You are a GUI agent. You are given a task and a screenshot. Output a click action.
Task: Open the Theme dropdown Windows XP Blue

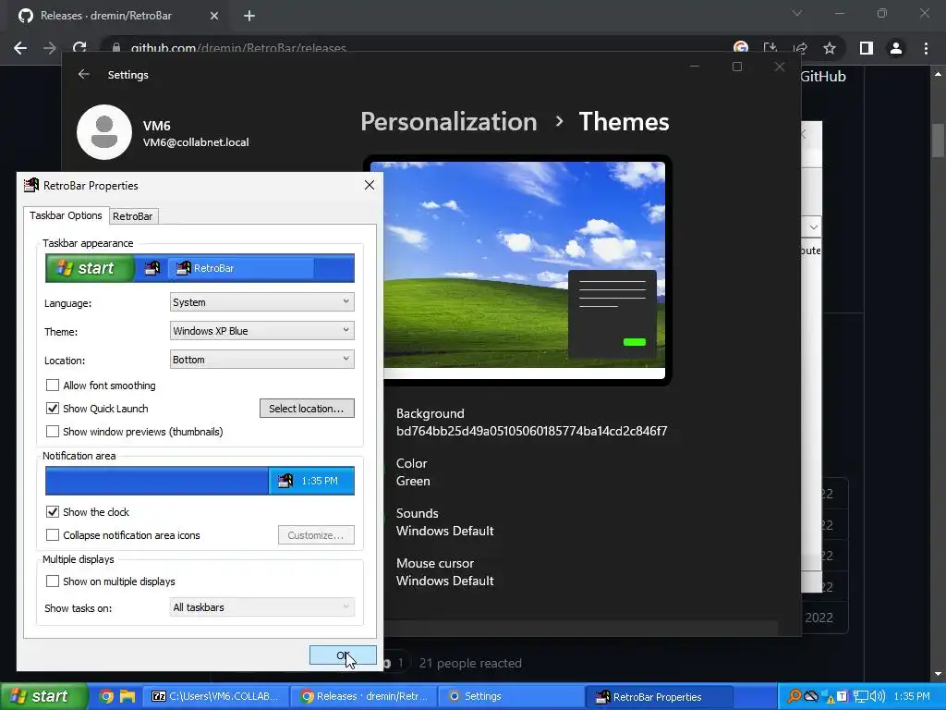coord(261,331)
